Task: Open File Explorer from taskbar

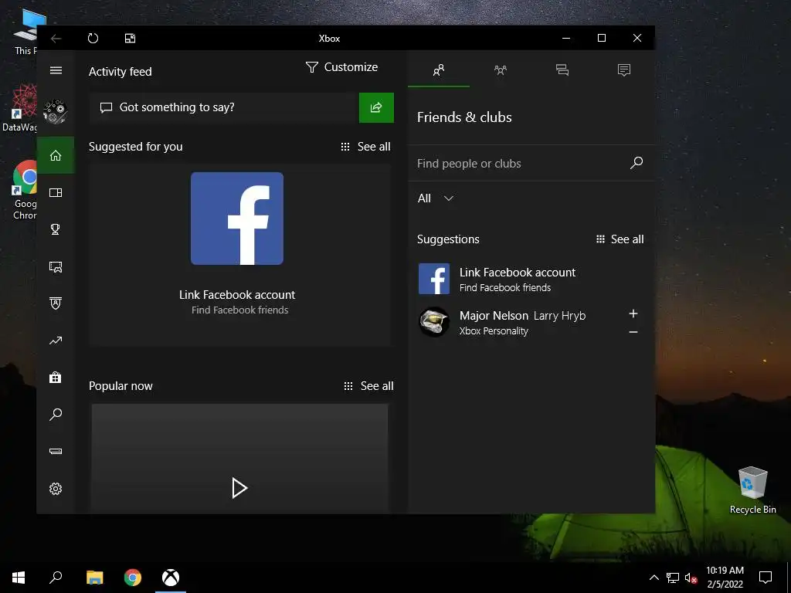Action: click(x=94, y=578)
